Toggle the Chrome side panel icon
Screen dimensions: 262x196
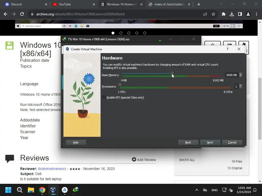click(240, 14)
